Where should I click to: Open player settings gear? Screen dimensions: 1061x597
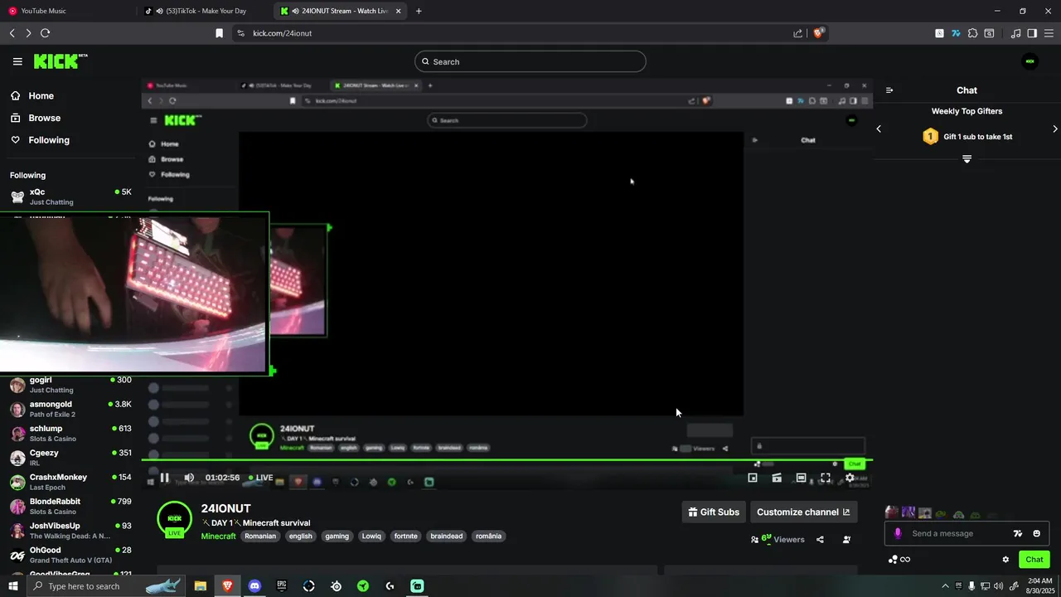[x=850, y=478]
